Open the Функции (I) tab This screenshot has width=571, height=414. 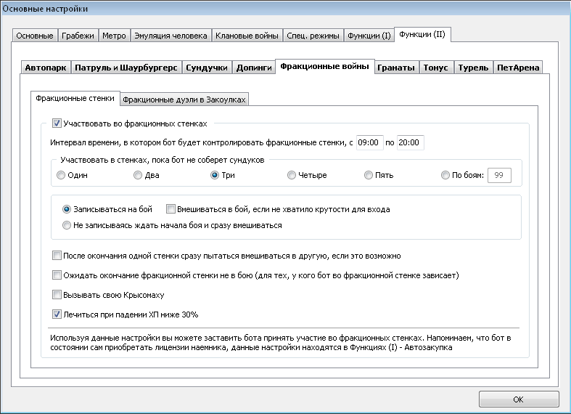click(369, 36)
